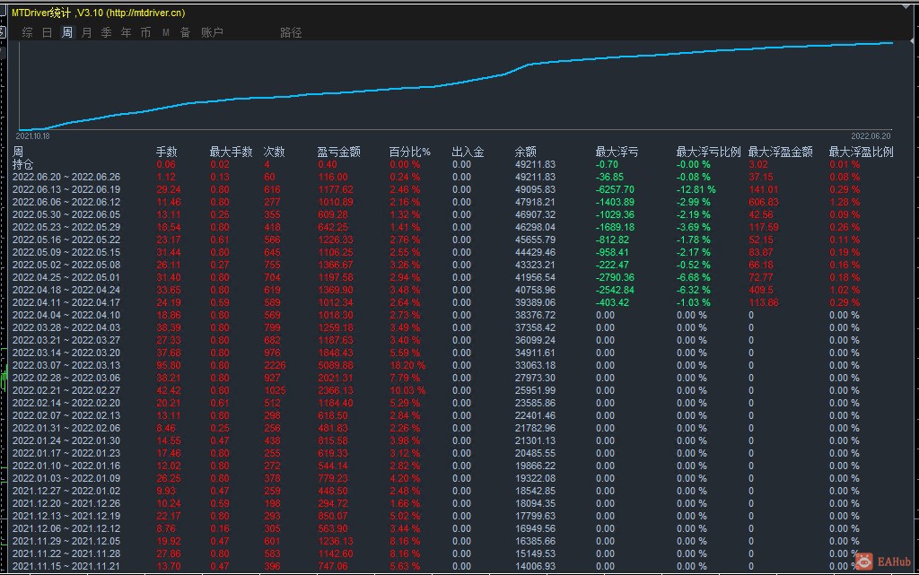Screen dimensions: 919x575
Task: Click the 最大浮盈金额 column header
Action: 780,152
